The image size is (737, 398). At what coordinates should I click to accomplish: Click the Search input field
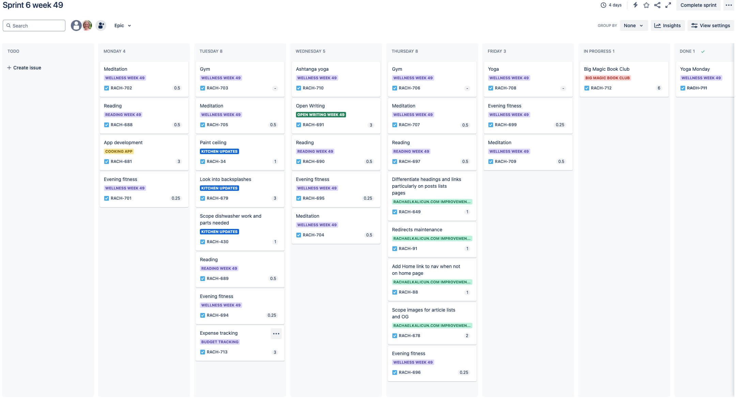34,26
